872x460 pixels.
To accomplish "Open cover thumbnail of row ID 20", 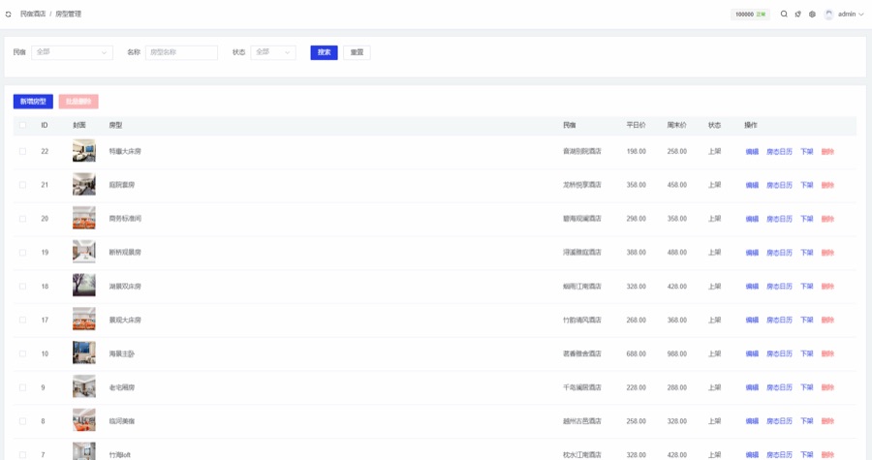I will click(x=84, y=218).
